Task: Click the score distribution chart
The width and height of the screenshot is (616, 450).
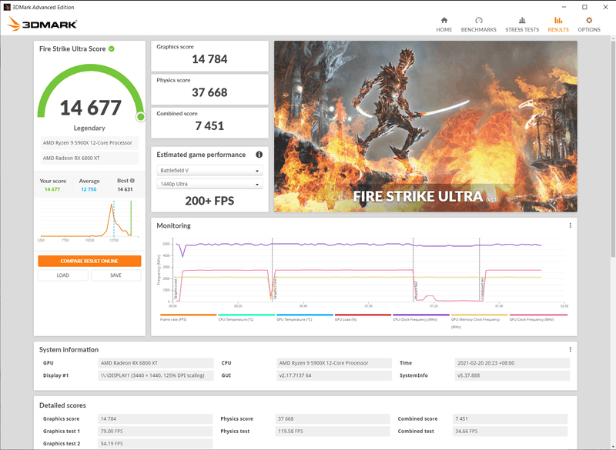Action: coord(89,220)
